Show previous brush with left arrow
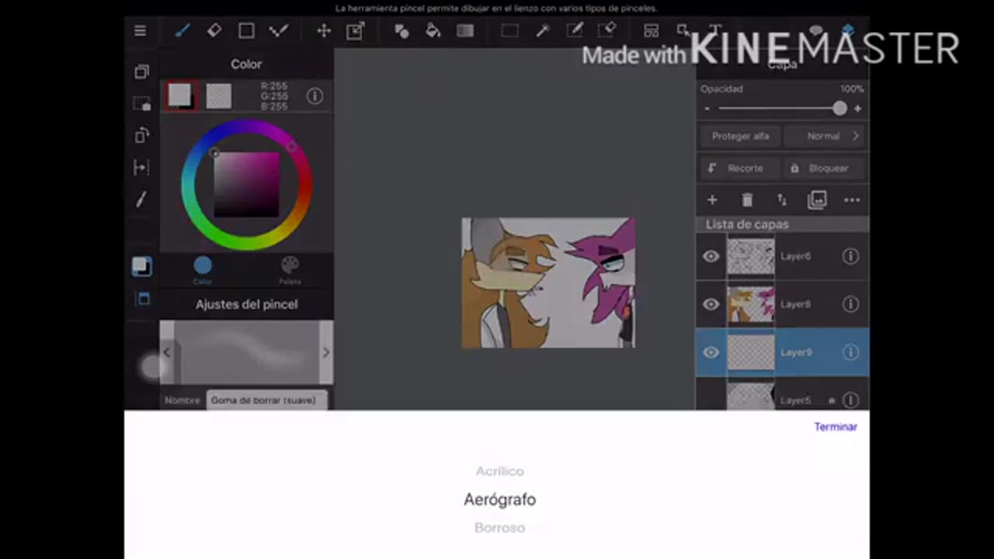The height and width of the screenshot is (559, 994). [x=166, y=352]
